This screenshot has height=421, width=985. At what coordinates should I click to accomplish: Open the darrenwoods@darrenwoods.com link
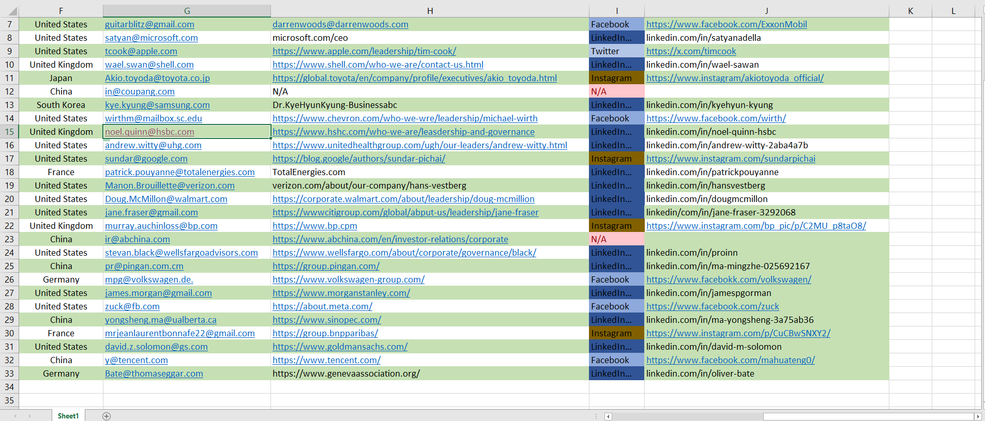(340, 24)
